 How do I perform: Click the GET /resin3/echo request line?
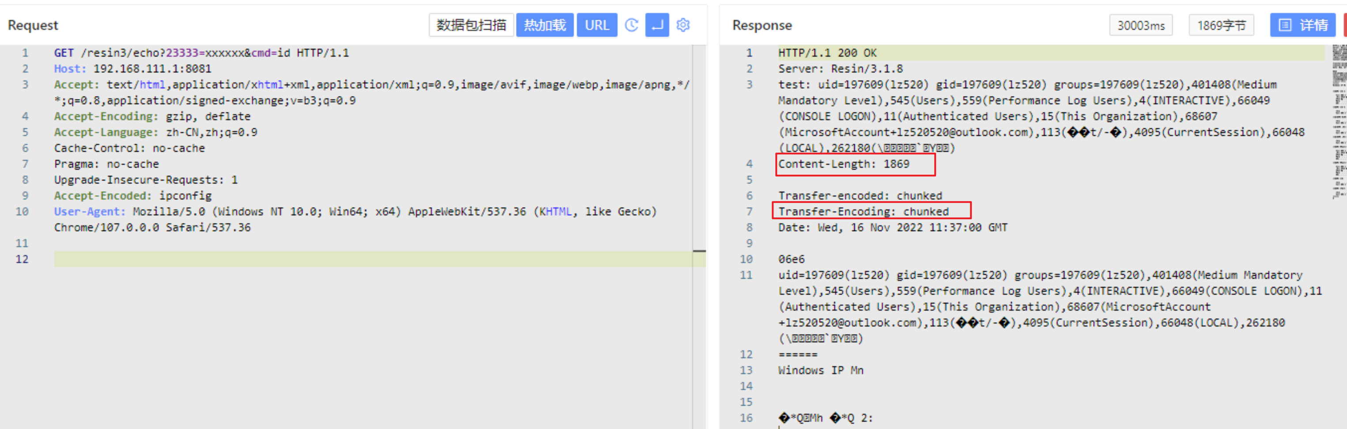[201, 53]
